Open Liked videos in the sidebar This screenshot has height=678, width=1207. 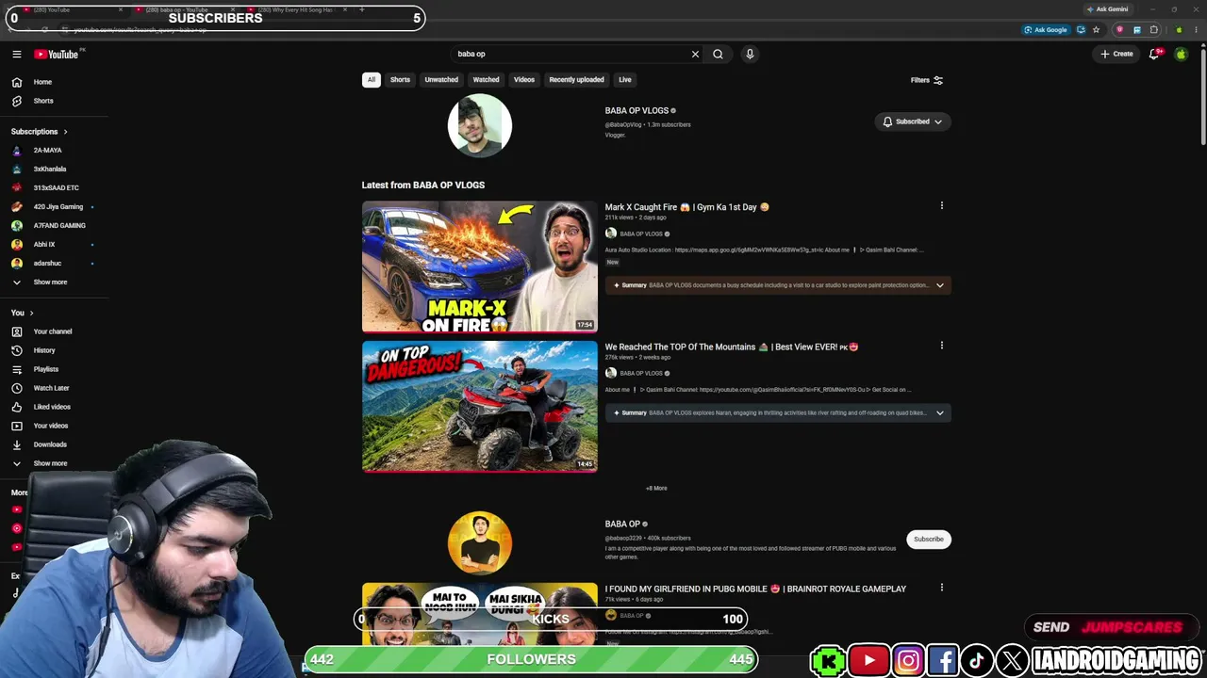point(52,407)
